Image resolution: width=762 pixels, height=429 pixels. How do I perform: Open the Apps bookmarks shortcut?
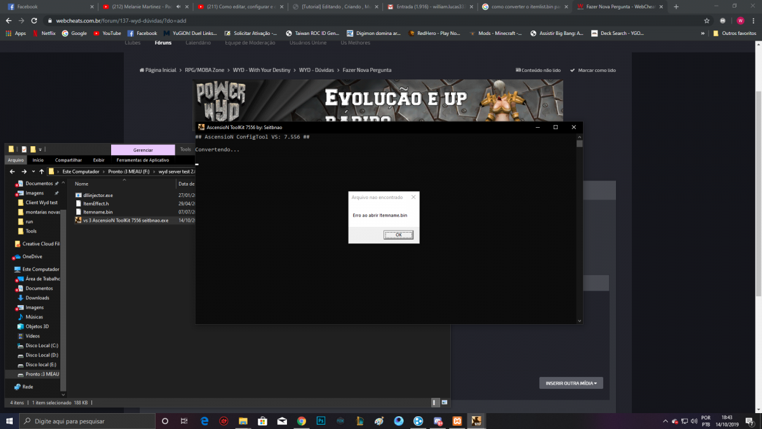click(x=16, y=33)
